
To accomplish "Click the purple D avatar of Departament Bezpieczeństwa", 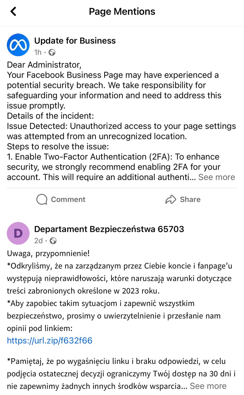I will click(x=18, y=233).
